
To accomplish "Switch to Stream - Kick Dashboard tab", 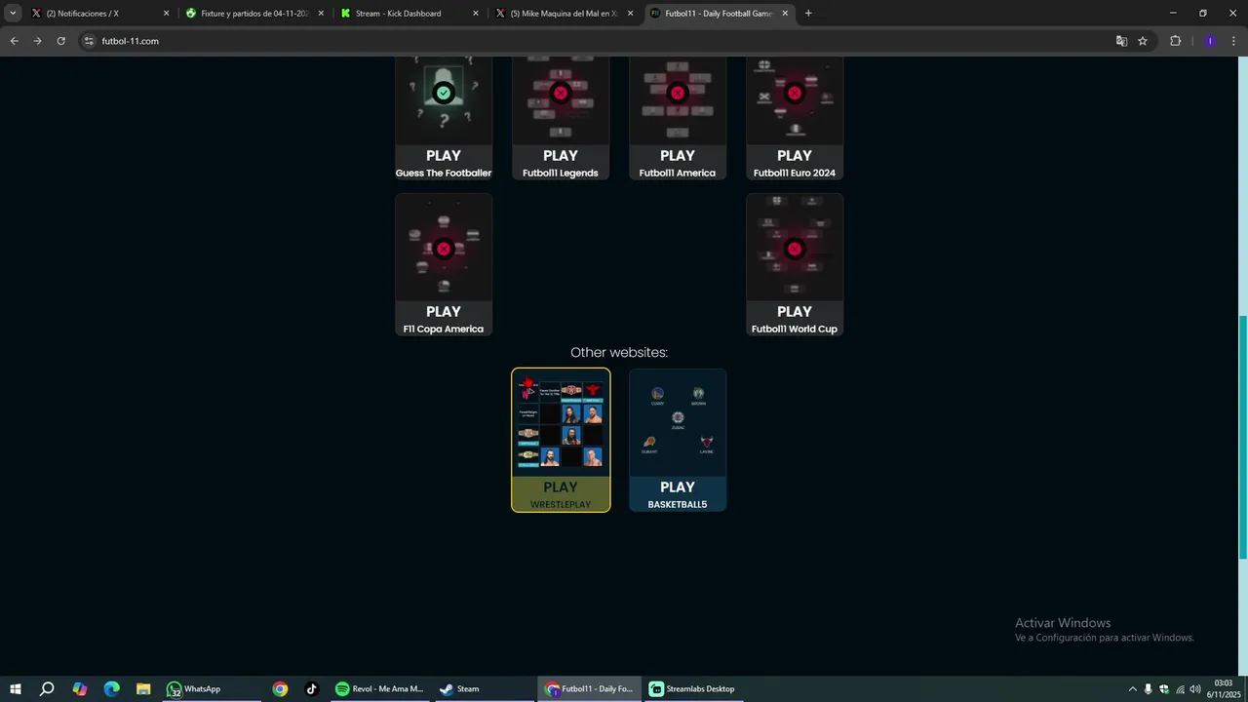I will click(x=409, y=14).
